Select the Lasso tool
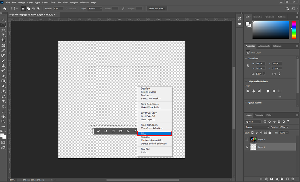300x182 pixels. click(x=3, y=30)
